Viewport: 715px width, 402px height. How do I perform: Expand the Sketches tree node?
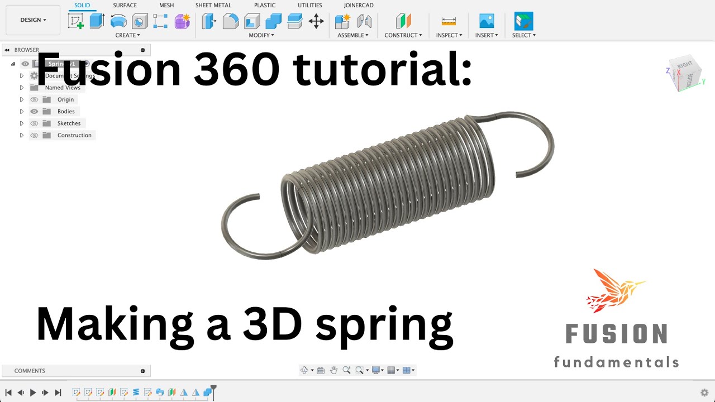pos(22,123)
